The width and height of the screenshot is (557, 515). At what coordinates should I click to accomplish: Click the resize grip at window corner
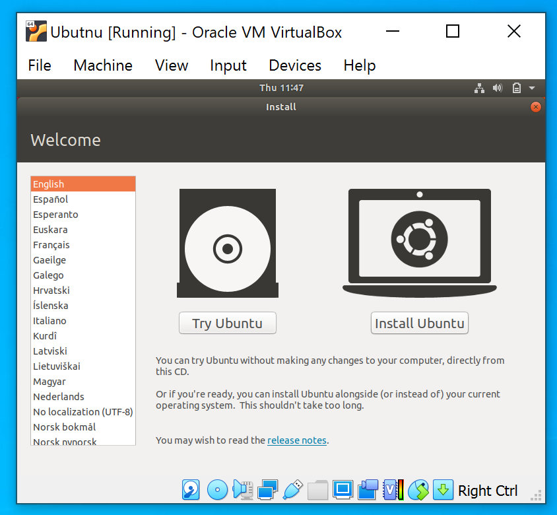pos(536,495)
